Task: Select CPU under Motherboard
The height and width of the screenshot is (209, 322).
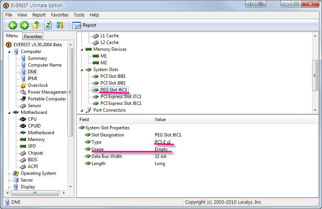Action: 32,119
